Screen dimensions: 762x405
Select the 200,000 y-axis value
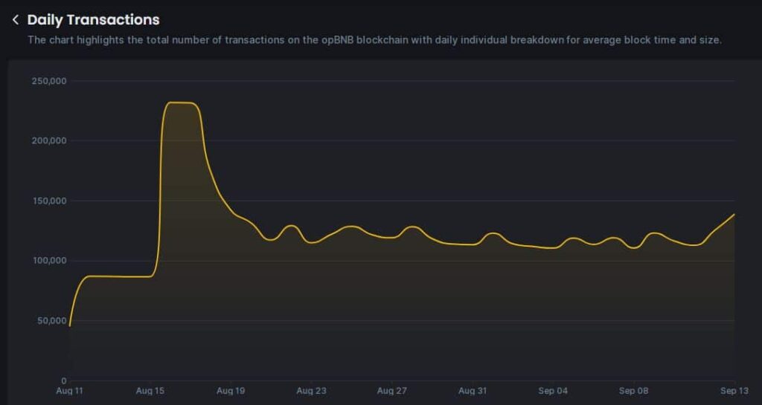tap(49, 141)
